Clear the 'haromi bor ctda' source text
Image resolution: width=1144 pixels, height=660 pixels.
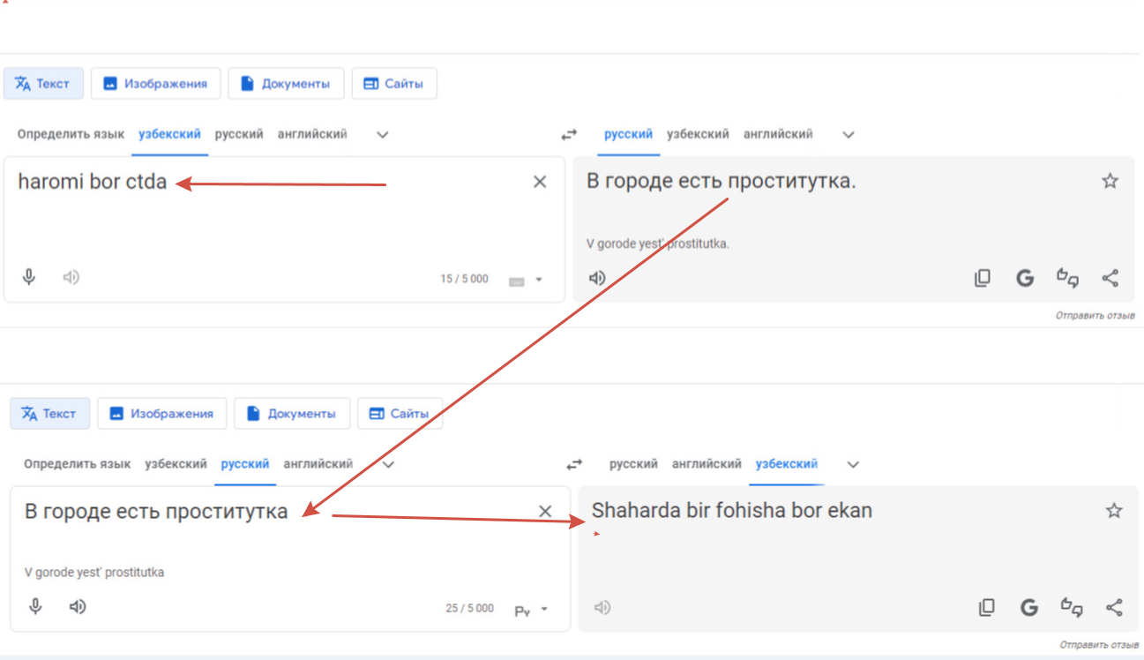540,182
